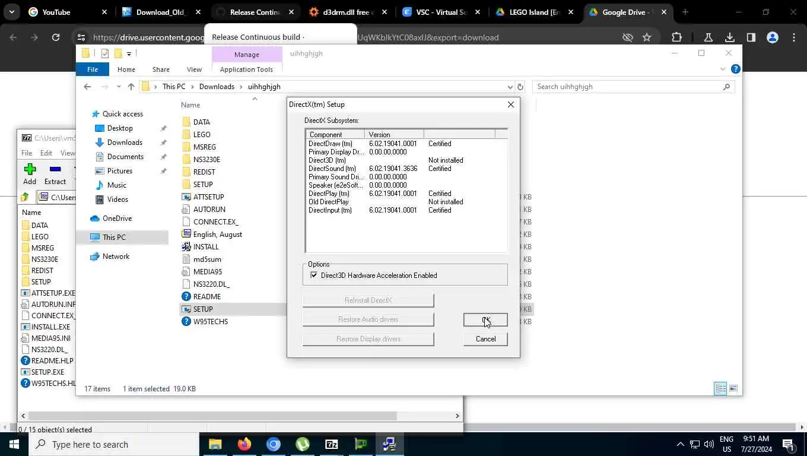The height and width of the screenshot is (456, 807).
Task: Switch Explorer to large icons view
Action: 733,389
